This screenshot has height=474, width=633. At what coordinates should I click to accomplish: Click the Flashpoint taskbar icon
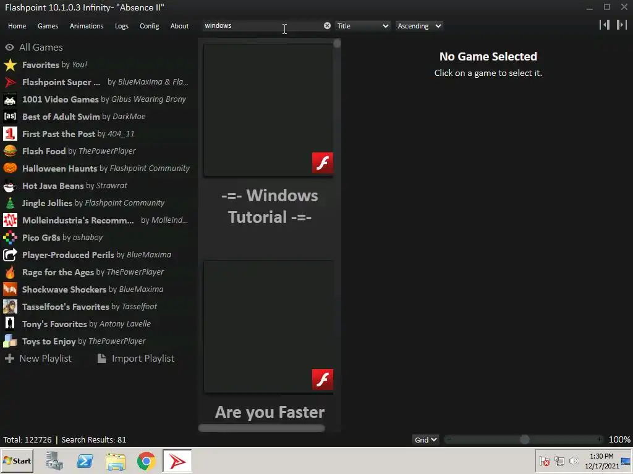(x=177, y=461)
